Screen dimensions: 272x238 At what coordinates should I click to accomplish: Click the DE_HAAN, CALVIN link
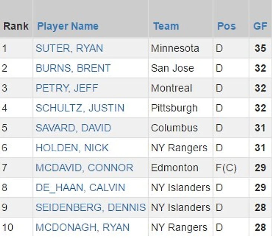pos(80,188)
